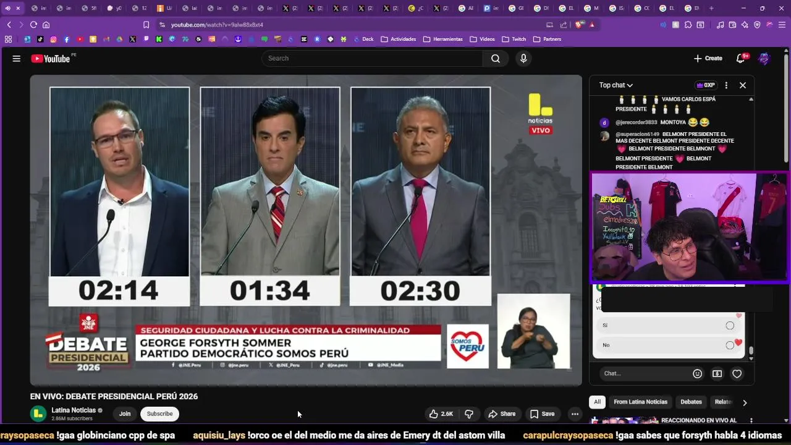Open more actions ellipsis under video
This screenshot has width=791, height=445.
575,414
